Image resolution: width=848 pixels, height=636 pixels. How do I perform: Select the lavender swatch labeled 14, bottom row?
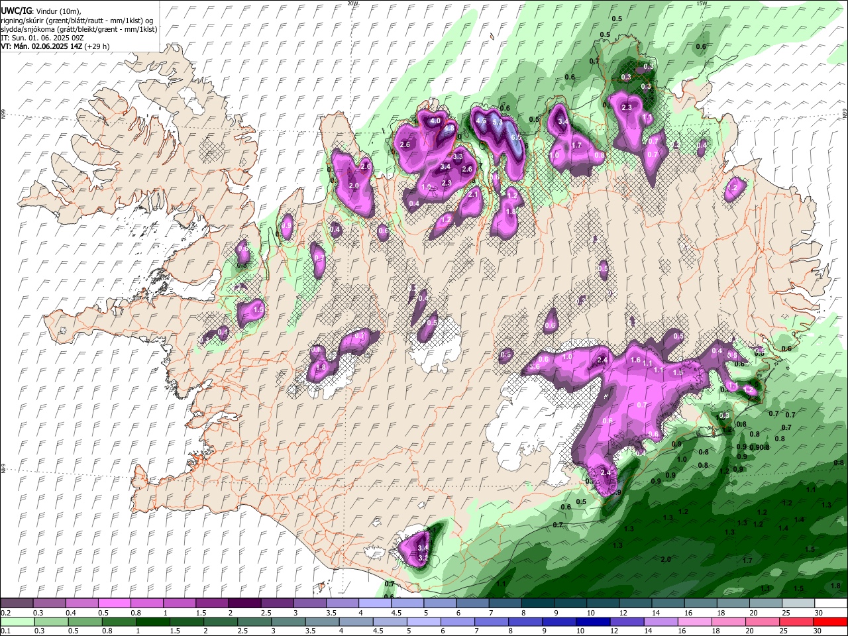pos(661,621)
